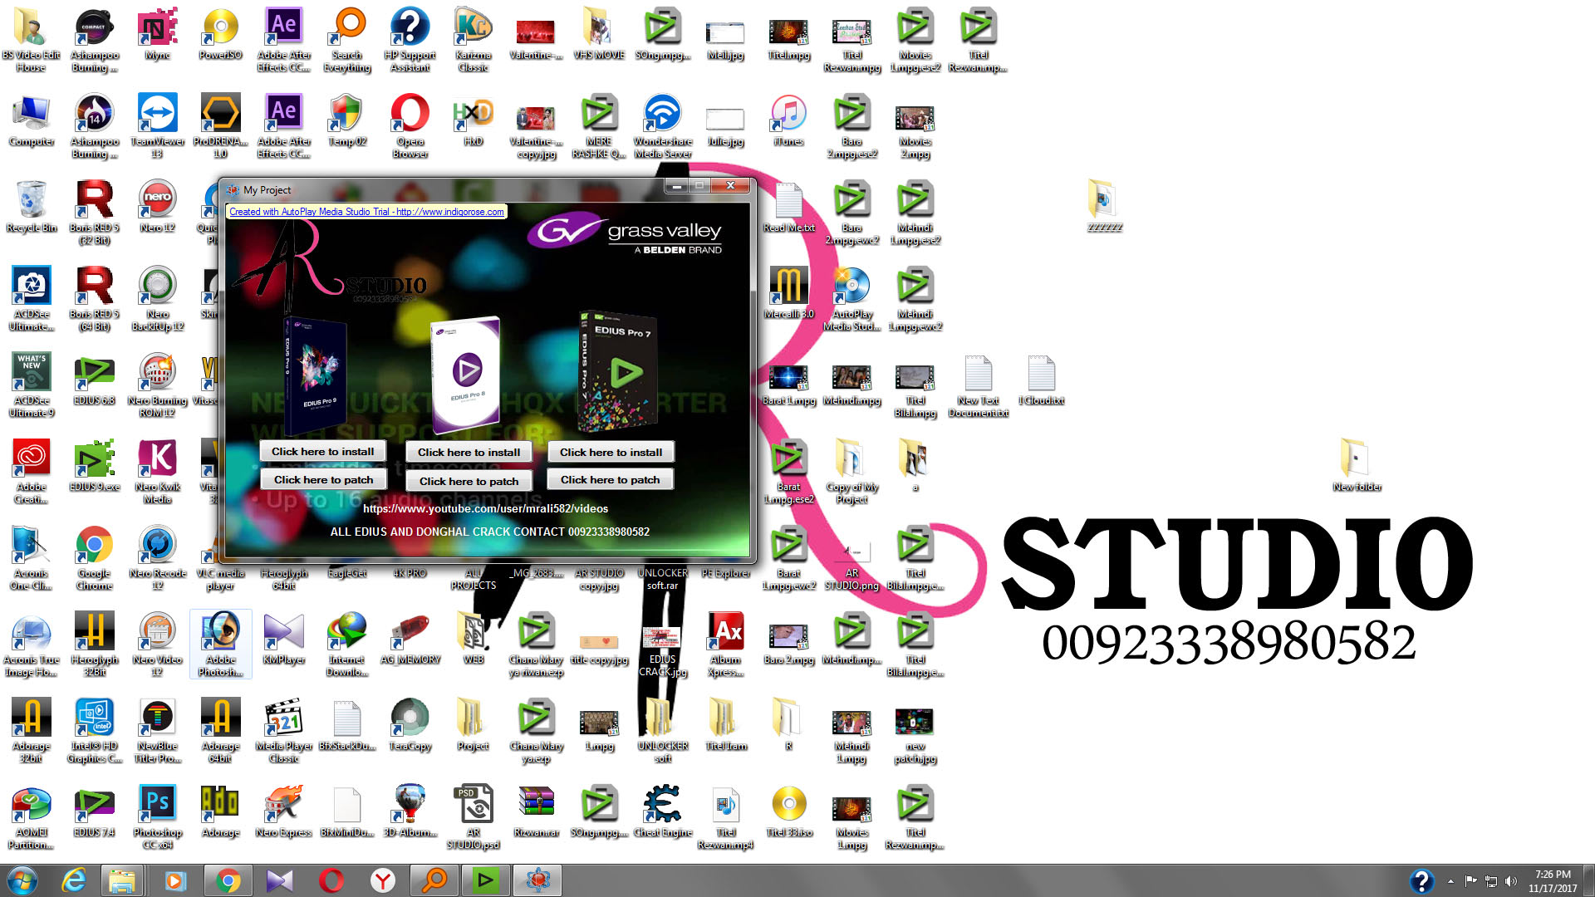The height and width of the screenshot is (897, 1595).
Task: Open the AutoPlay Media Studio Trial link
Action: click(366, 212)
